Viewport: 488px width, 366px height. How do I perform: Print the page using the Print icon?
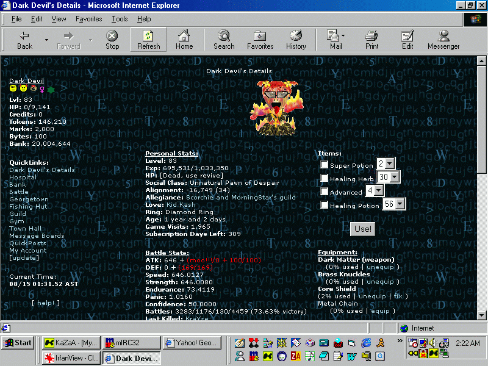pyautogui.click(x=371, y=39)
